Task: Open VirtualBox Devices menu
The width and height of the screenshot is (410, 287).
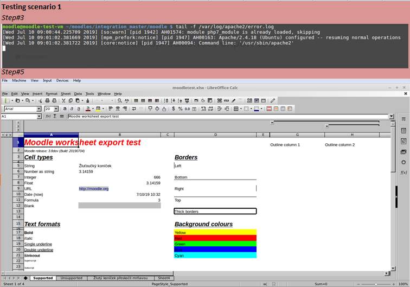Action: pos(62,81)
